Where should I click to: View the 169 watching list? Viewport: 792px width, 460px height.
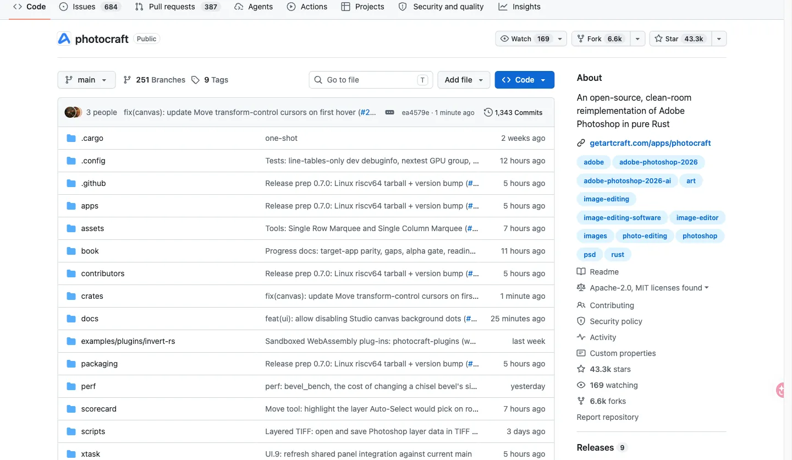607,385
